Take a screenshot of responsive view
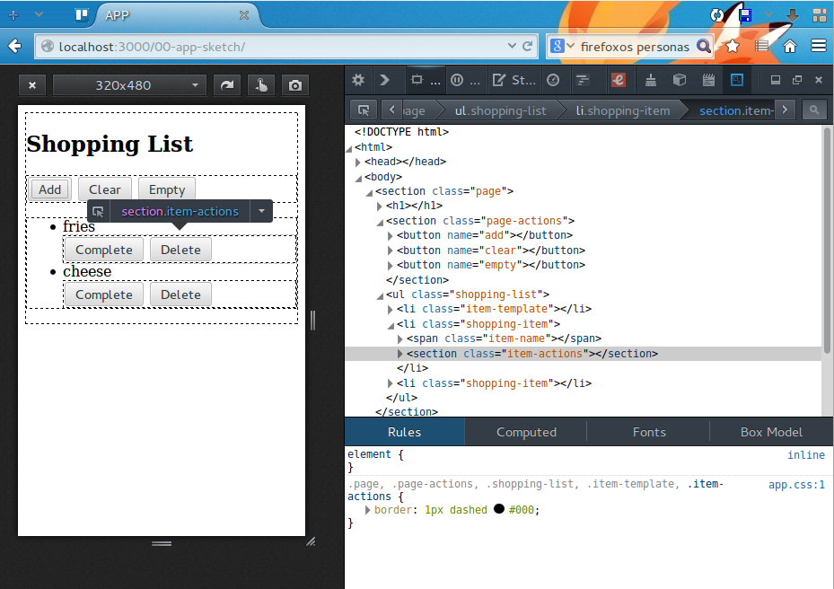The width and height of the screenshot is (834, 589). (x=295, y=85)
